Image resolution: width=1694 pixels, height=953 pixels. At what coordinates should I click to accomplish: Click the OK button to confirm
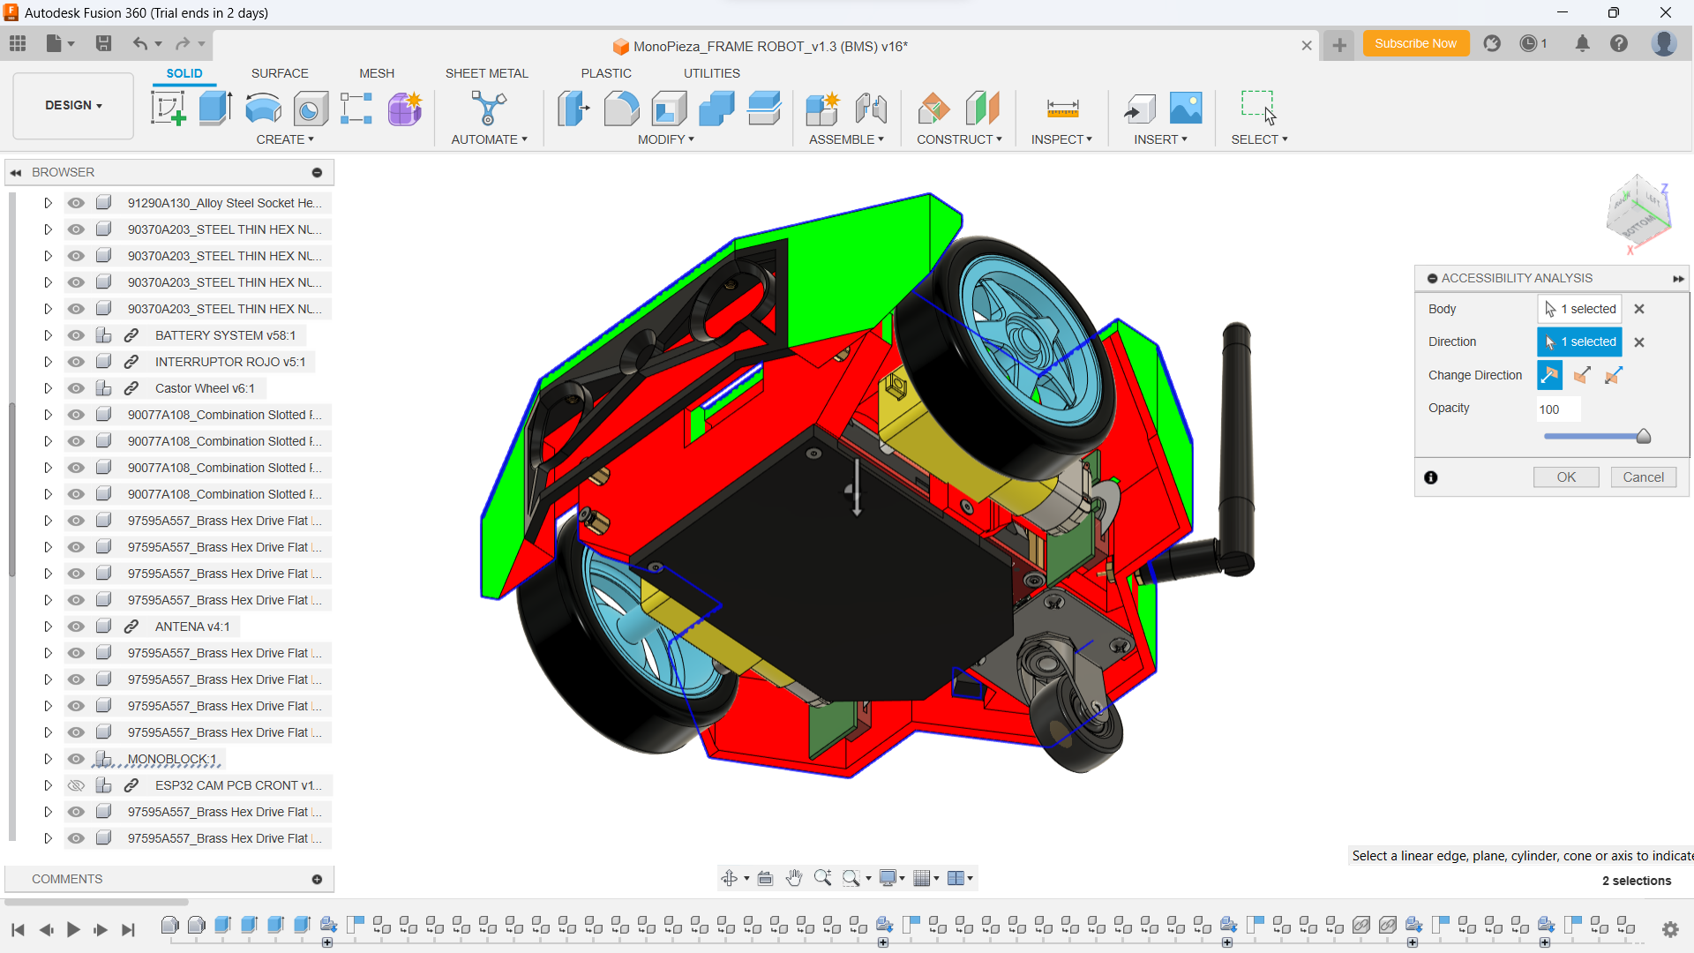1566,477
